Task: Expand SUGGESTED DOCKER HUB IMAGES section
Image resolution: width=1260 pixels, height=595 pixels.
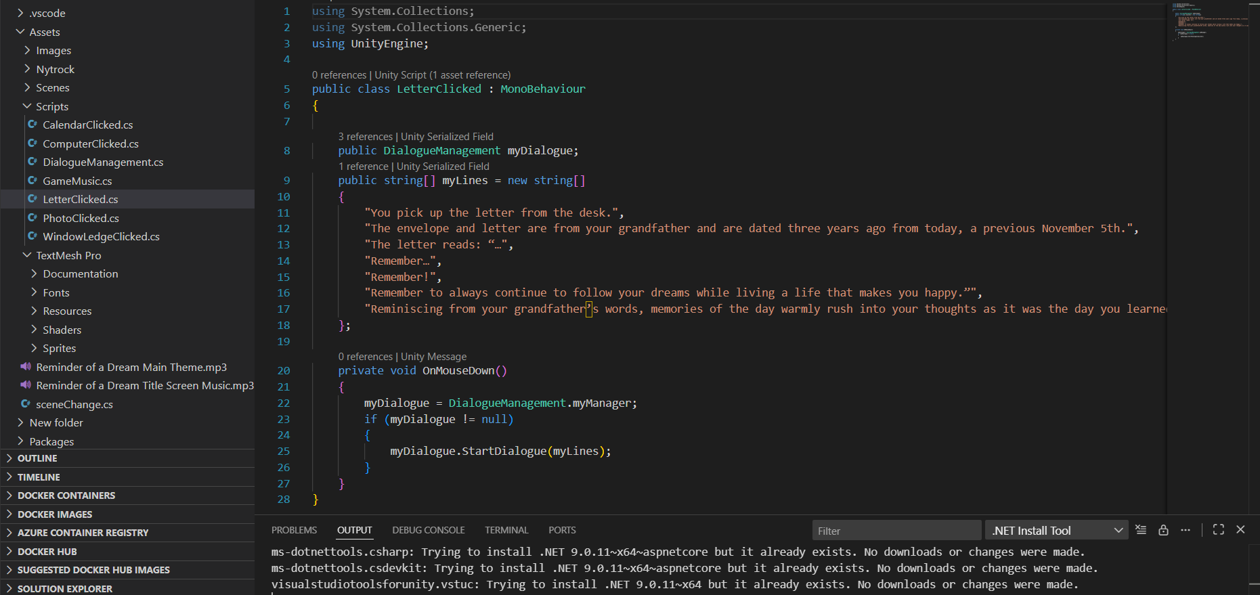Action: click(127, 570)
